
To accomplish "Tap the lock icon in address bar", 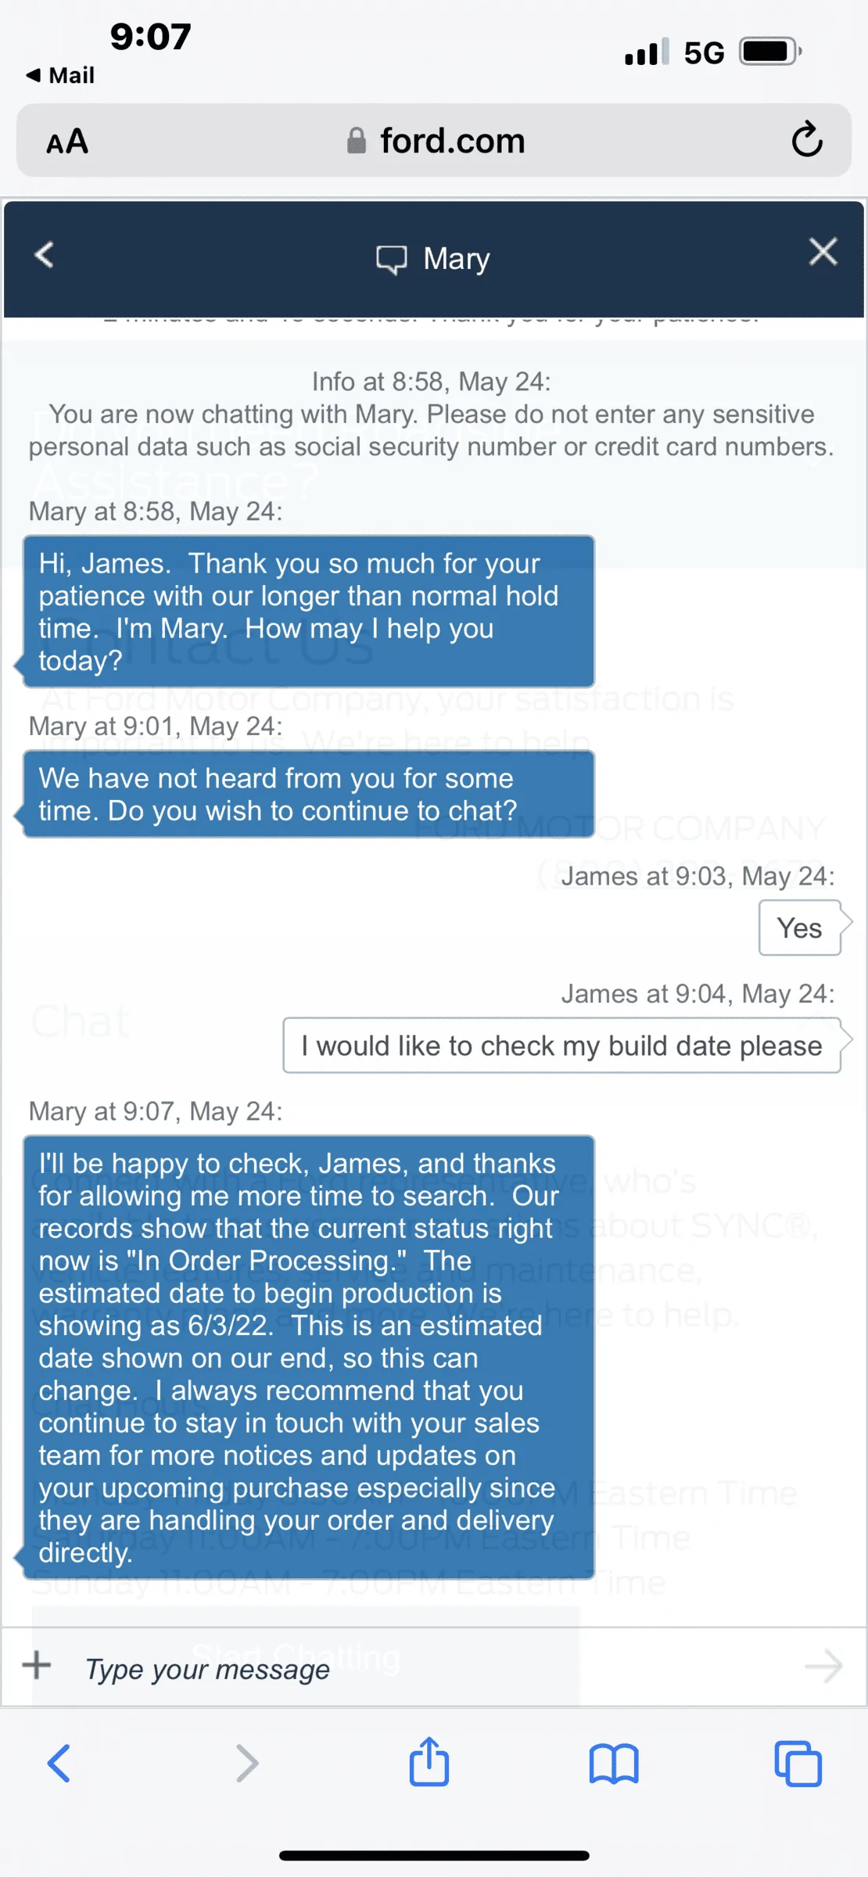I will click(x=357, y=142).
